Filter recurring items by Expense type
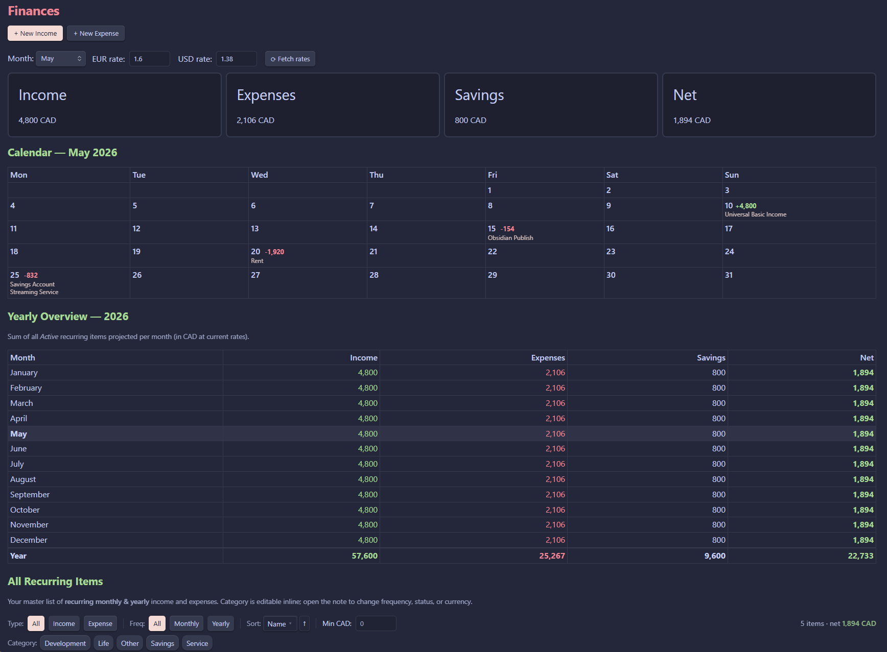Image resolution: width=887 pixels, height=652 pixels. (100, 623)
